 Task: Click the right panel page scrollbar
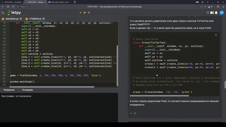point(225,85)
